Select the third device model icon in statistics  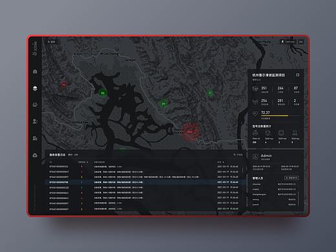coord(281,133)
